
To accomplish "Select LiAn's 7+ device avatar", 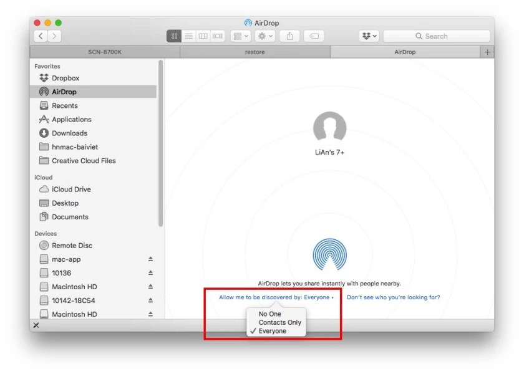I will coord(330,128).
